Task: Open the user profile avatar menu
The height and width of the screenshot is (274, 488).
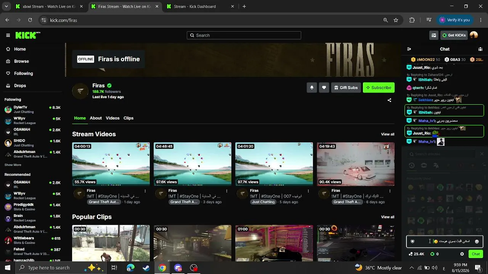Action: [x=474, y=35]
